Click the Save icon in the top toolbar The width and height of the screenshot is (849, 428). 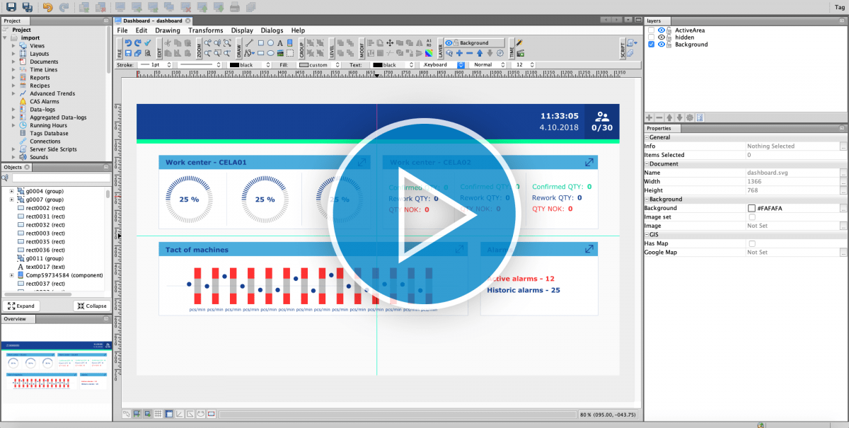11,7
